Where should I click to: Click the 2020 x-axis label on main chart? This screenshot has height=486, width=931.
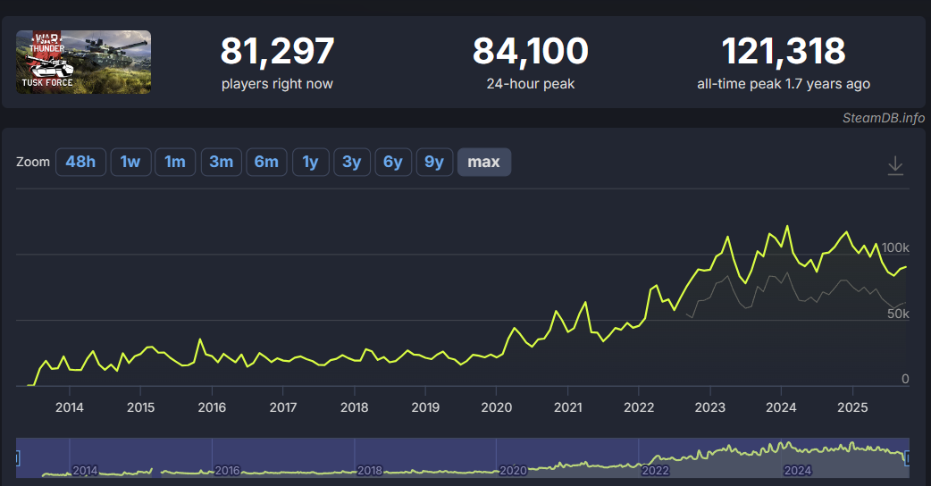click(x=497, y=407)
